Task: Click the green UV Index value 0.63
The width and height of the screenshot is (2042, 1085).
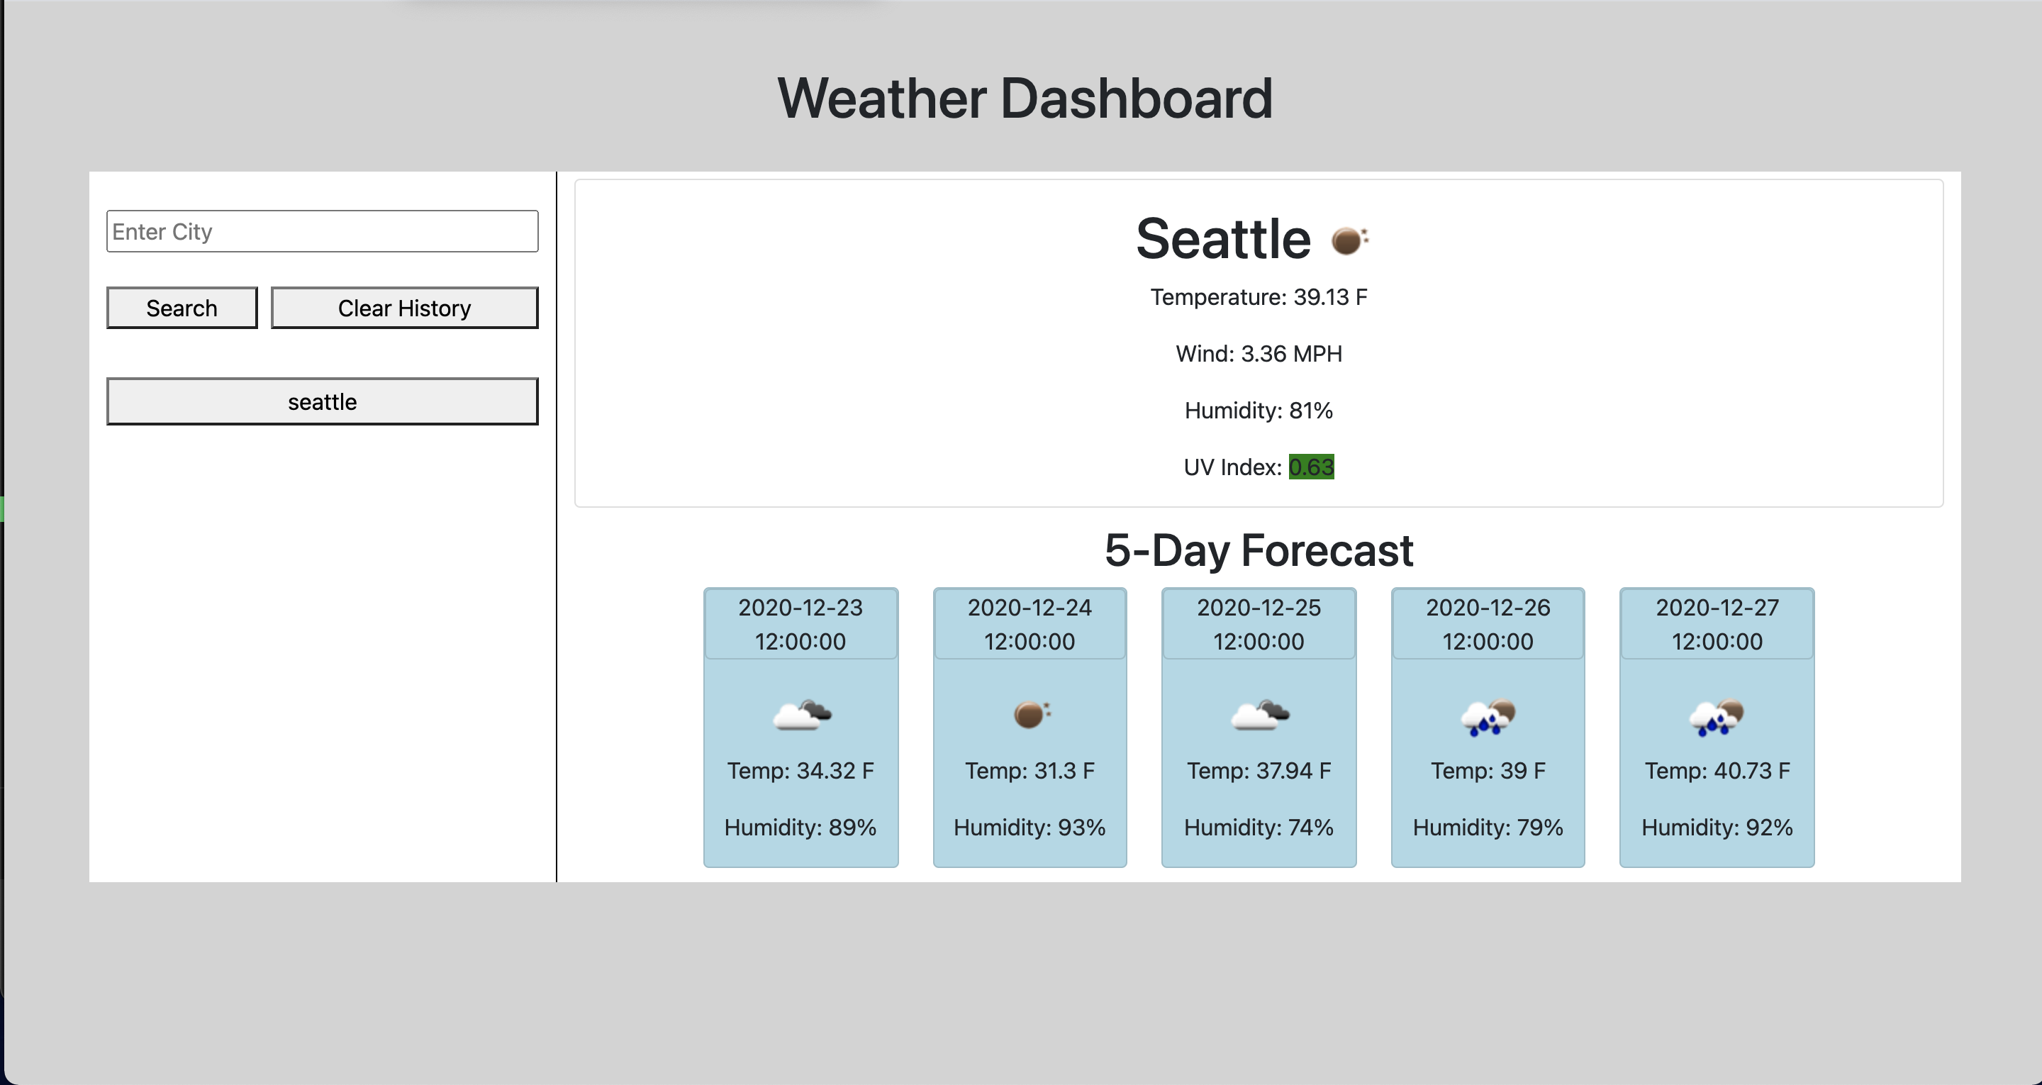Action: point(1312,467)
